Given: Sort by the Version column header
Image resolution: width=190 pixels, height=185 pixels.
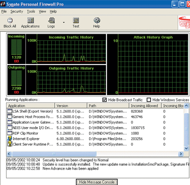Looking at the screenshot, I should pos(71,106).
